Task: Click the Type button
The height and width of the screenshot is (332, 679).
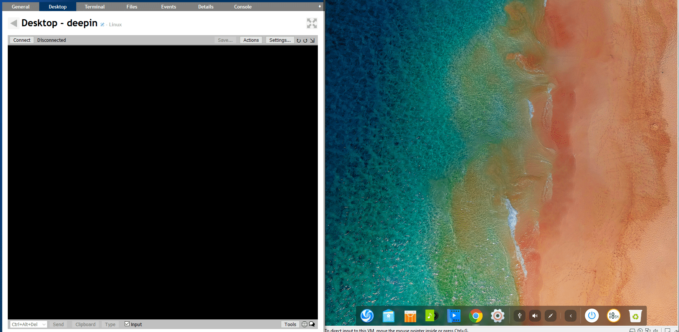Action: coord(110,324)
